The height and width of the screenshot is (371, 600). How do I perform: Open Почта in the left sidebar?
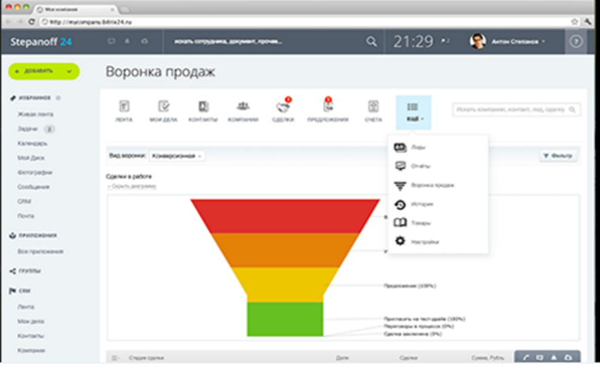(25, 215)
